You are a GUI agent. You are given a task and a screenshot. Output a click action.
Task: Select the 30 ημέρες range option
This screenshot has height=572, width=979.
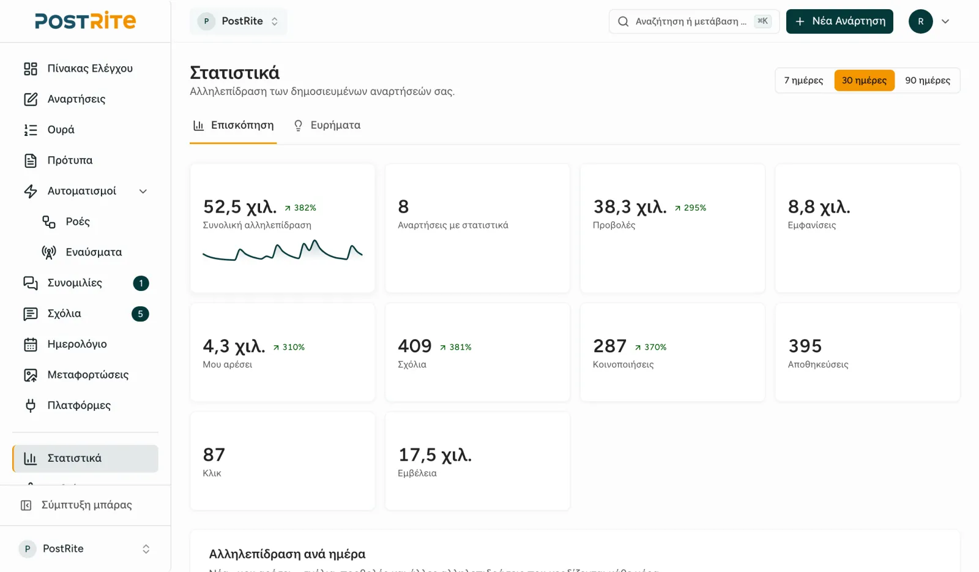click(864, 80)
